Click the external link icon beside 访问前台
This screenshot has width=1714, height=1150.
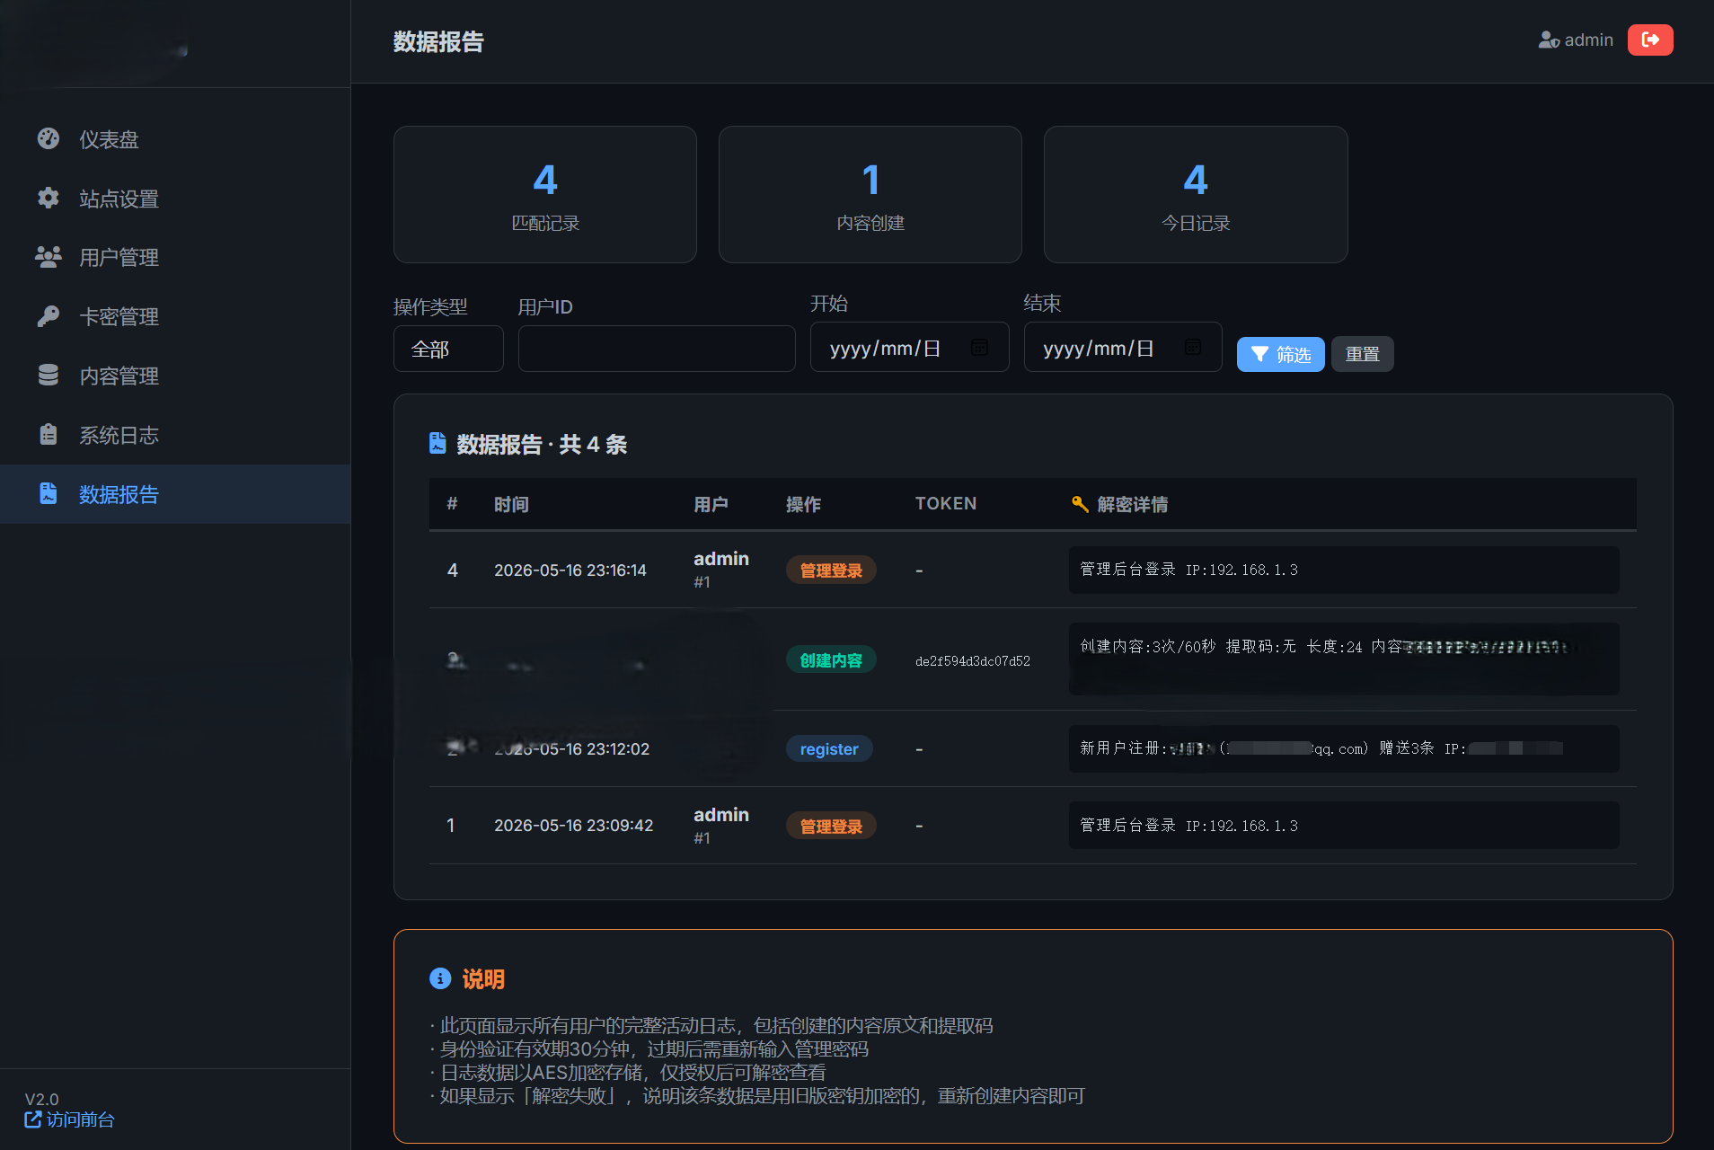[33, 1119]
